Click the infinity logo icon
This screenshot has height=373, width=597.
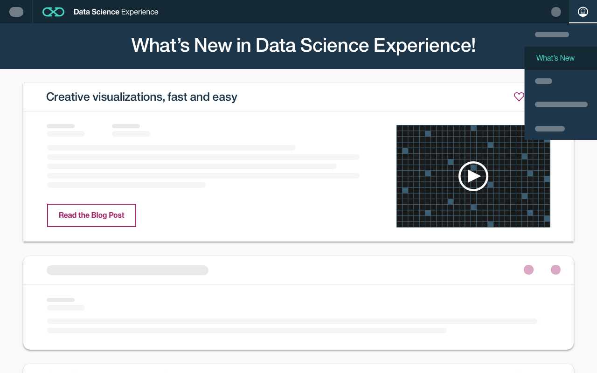[53, 12]
